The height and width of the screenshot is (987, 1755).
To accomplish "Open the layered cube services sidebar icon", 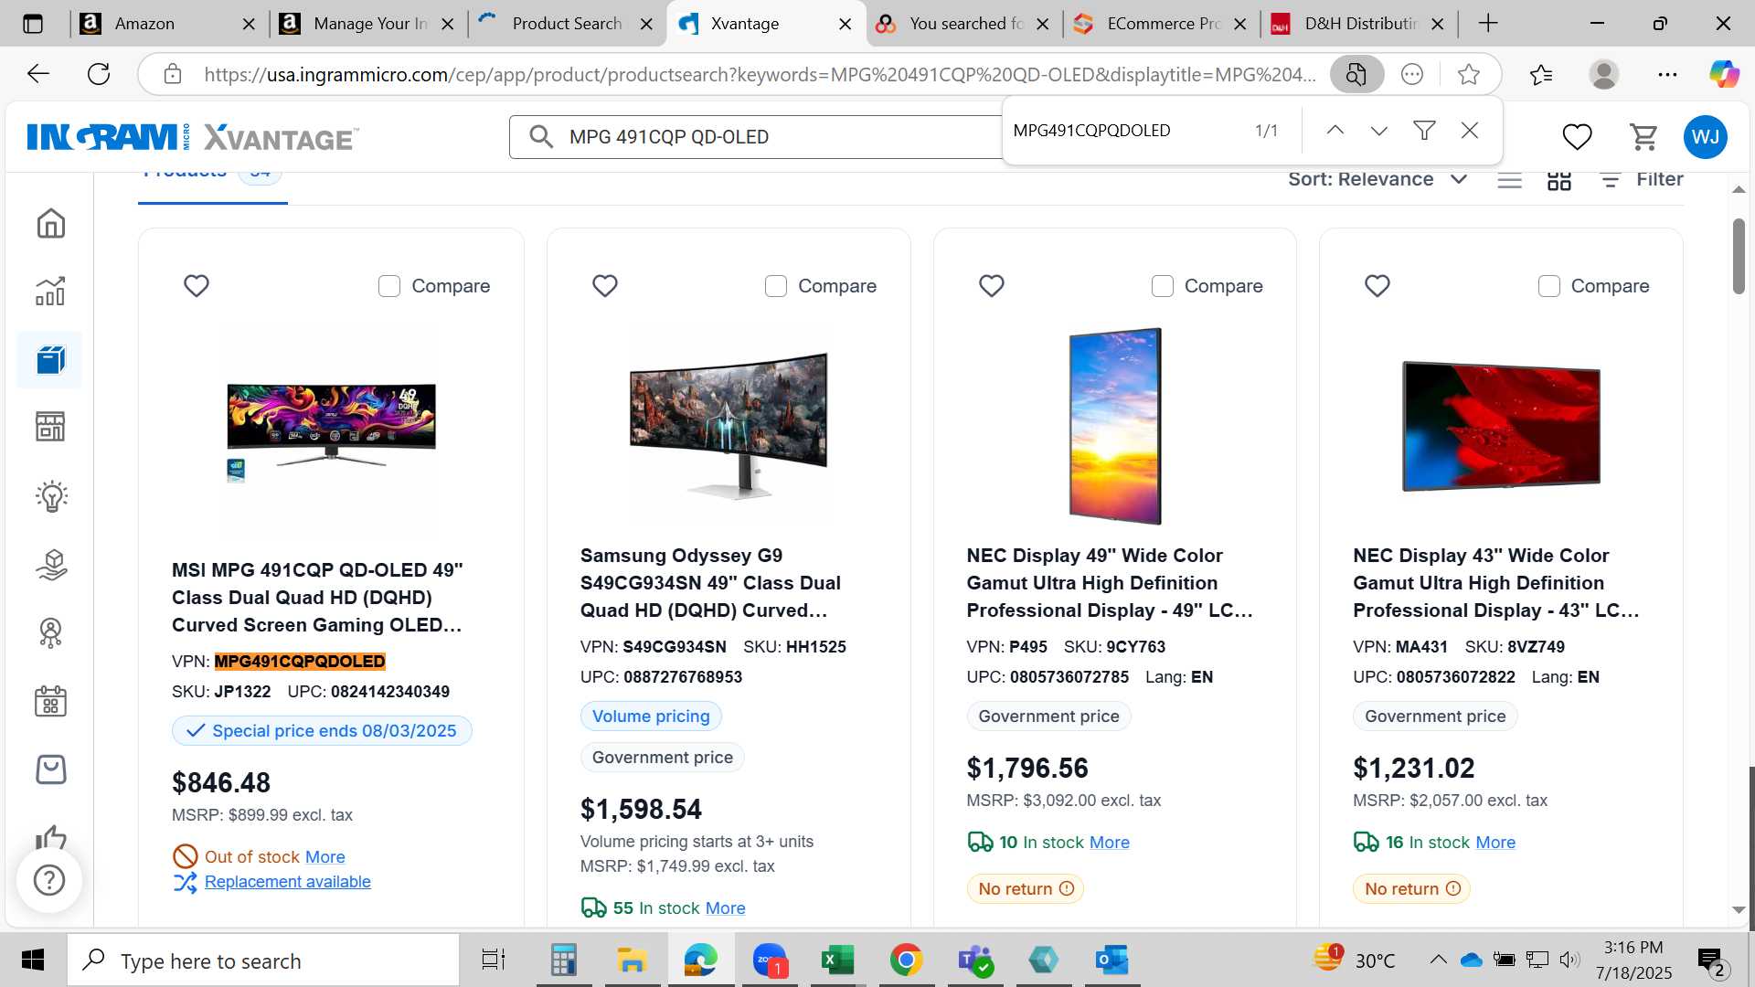I will click(x=50, y=565).
